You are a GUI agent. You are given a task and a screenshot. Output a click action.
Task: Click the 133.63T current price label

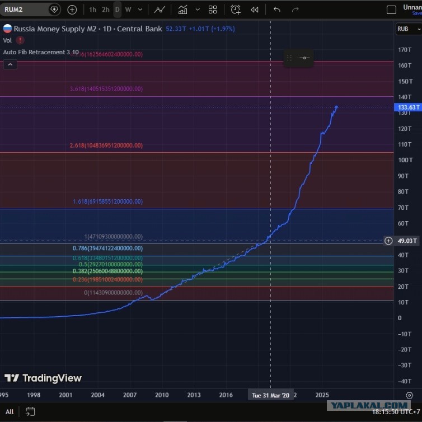(408, 107)
